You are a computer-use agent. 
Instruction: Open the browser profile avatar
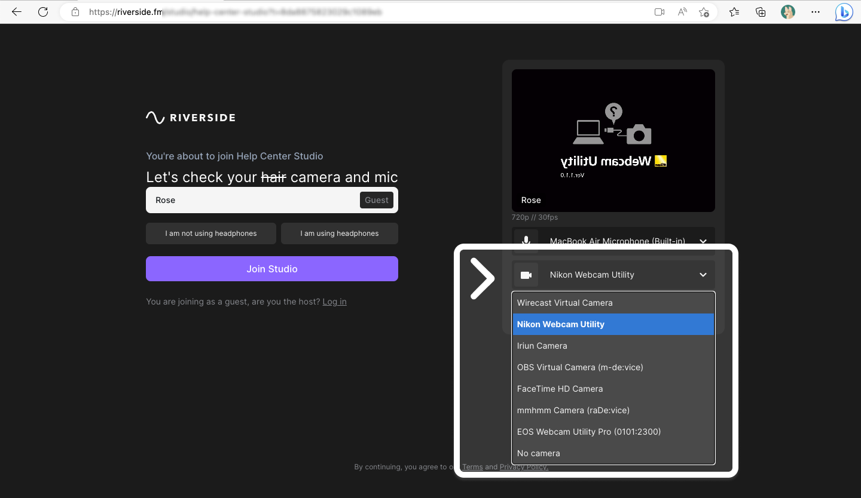[x=788, y=12]
